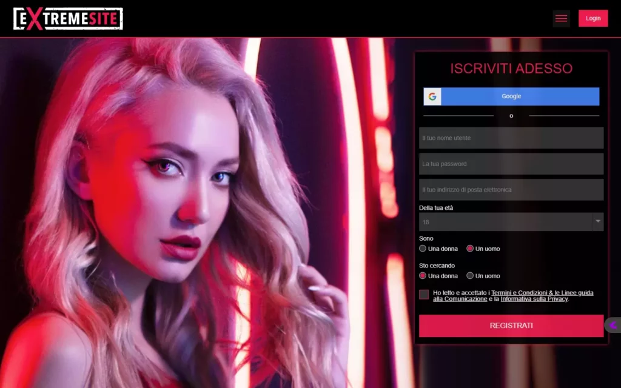The height and width of the screenshot is (388, 621).
Task: Open the 'Termini e Condizioni' link
Action: pyautogui.click(x=517, y=293)
